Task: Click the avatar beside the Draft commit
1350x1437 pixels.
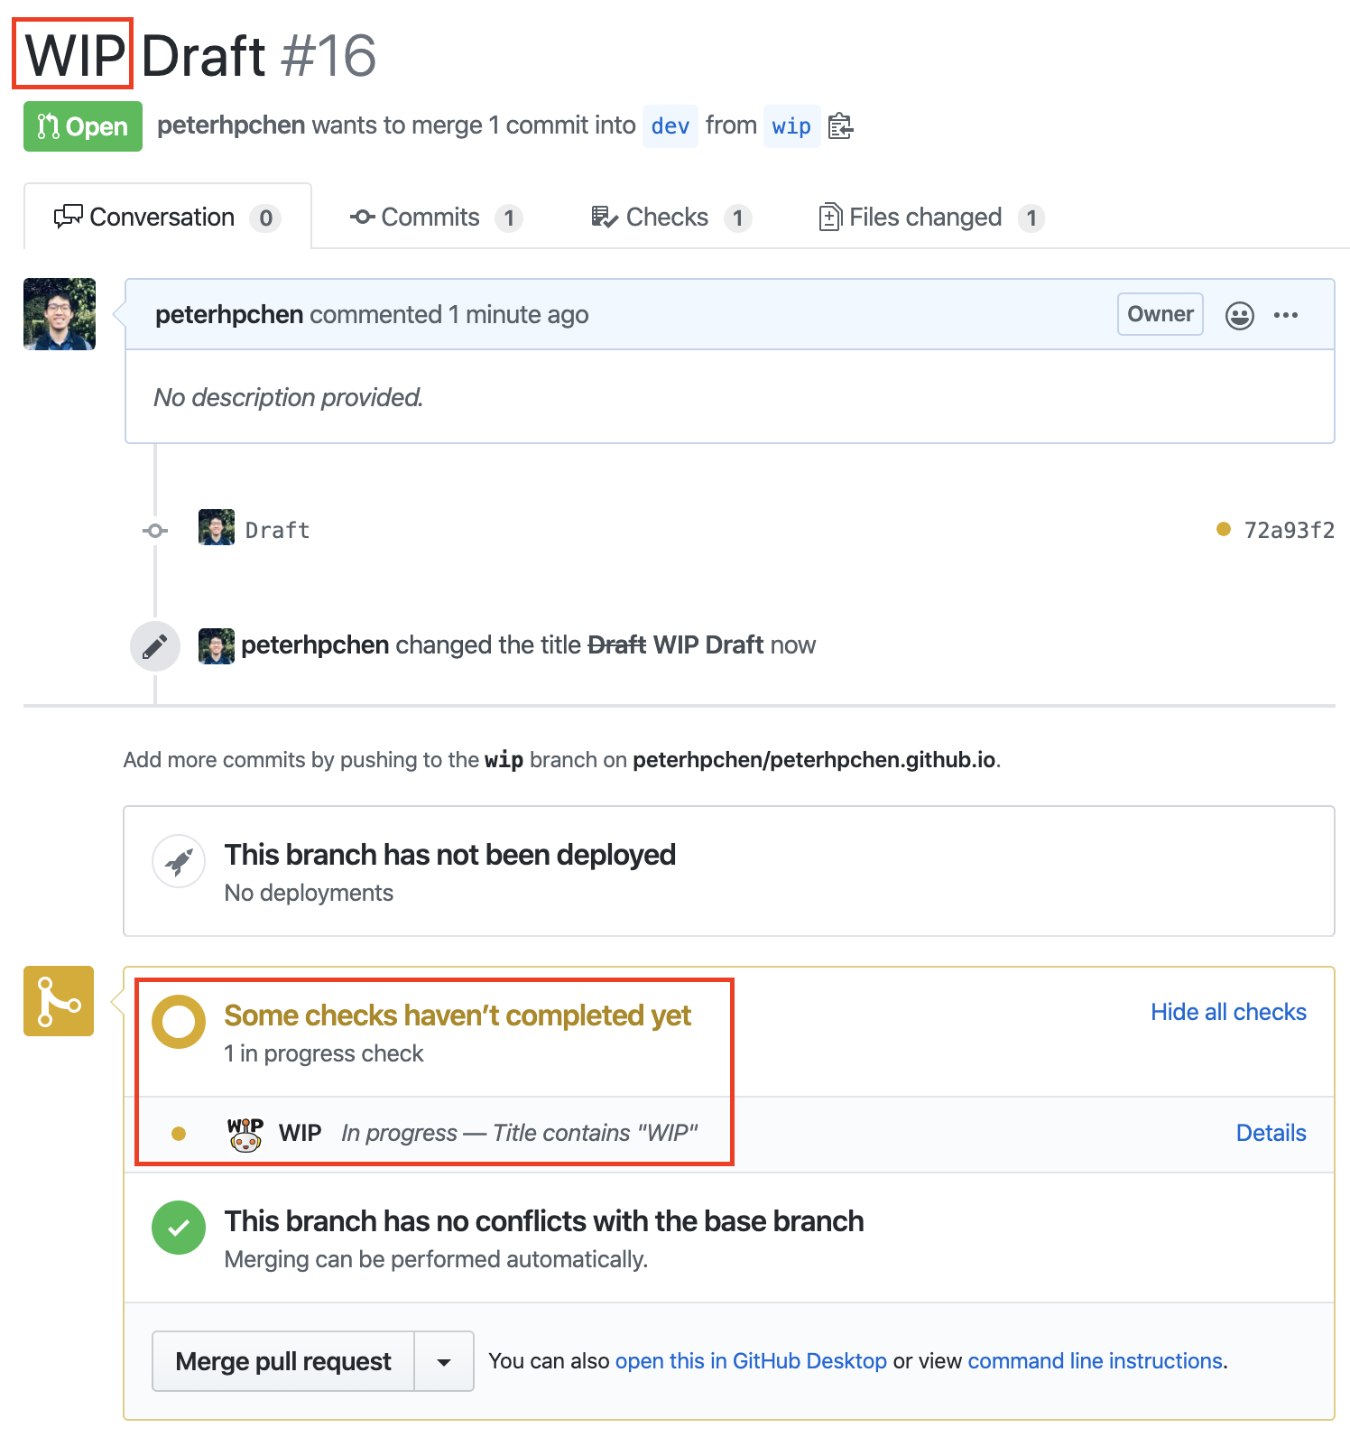Action: tap(217, 527)
